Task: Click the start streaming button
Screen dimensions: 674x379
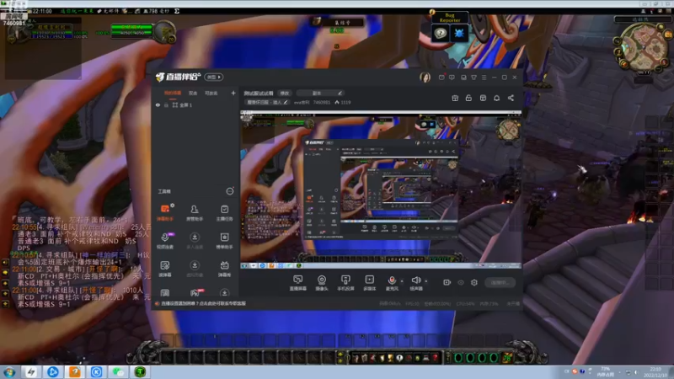Action: click(500, 282)
